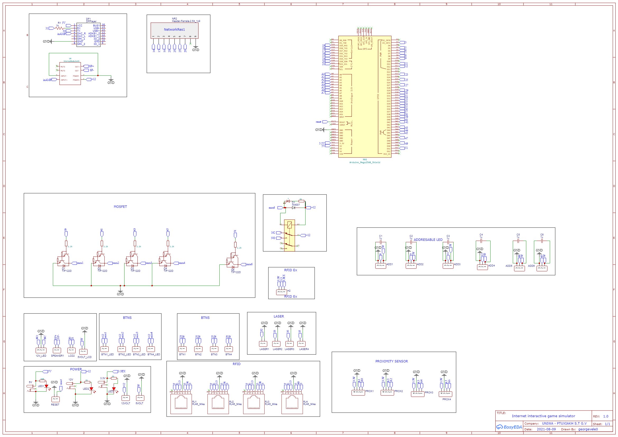Select the ADD1 three-pin connector
The image size is (618, 437).
coord(381,266)
